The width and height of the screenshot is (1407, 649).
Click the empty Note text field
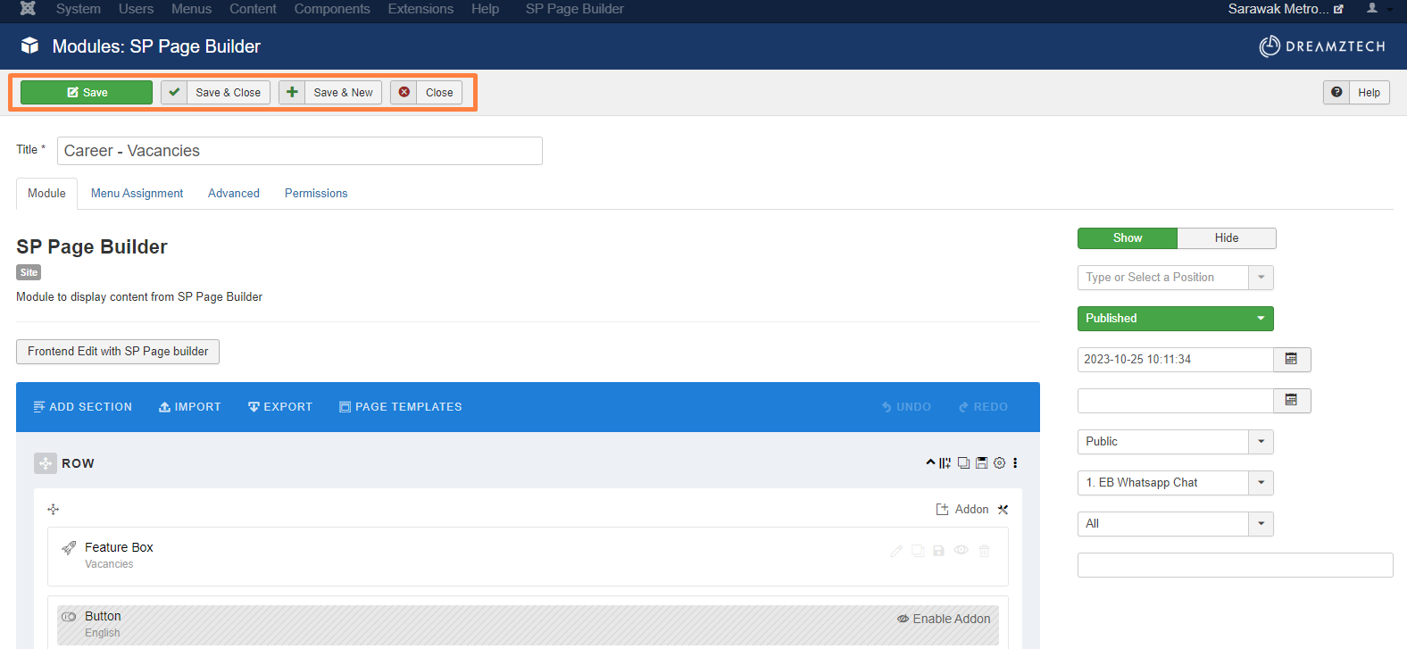click(1235, 565)
